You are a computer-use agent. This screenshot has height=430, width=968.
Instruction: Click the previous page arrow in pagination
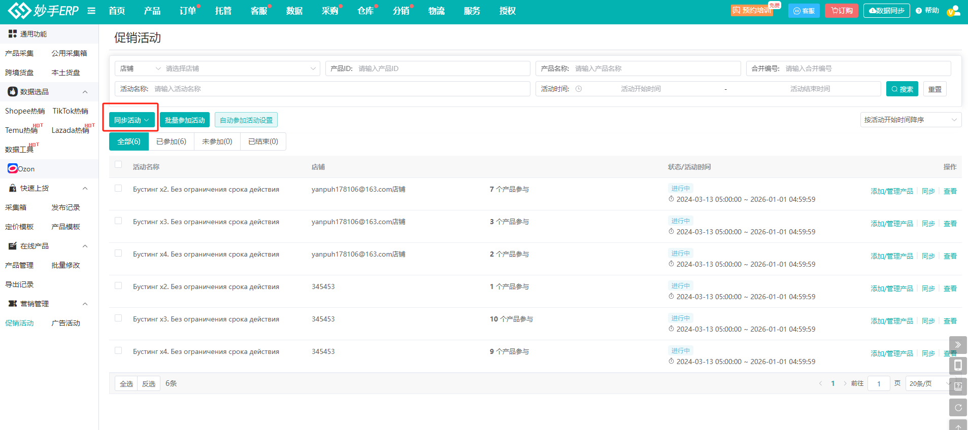[820, 383]
